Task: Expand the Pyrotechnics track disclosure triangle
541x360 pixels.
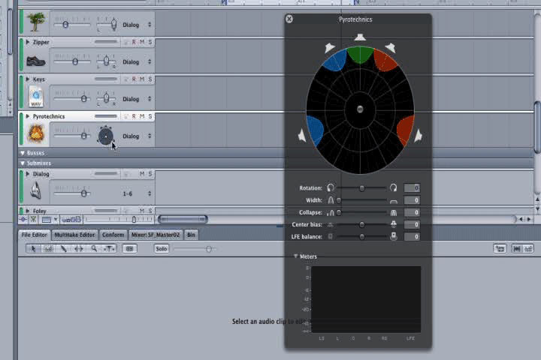Action: tap(28, 116)
